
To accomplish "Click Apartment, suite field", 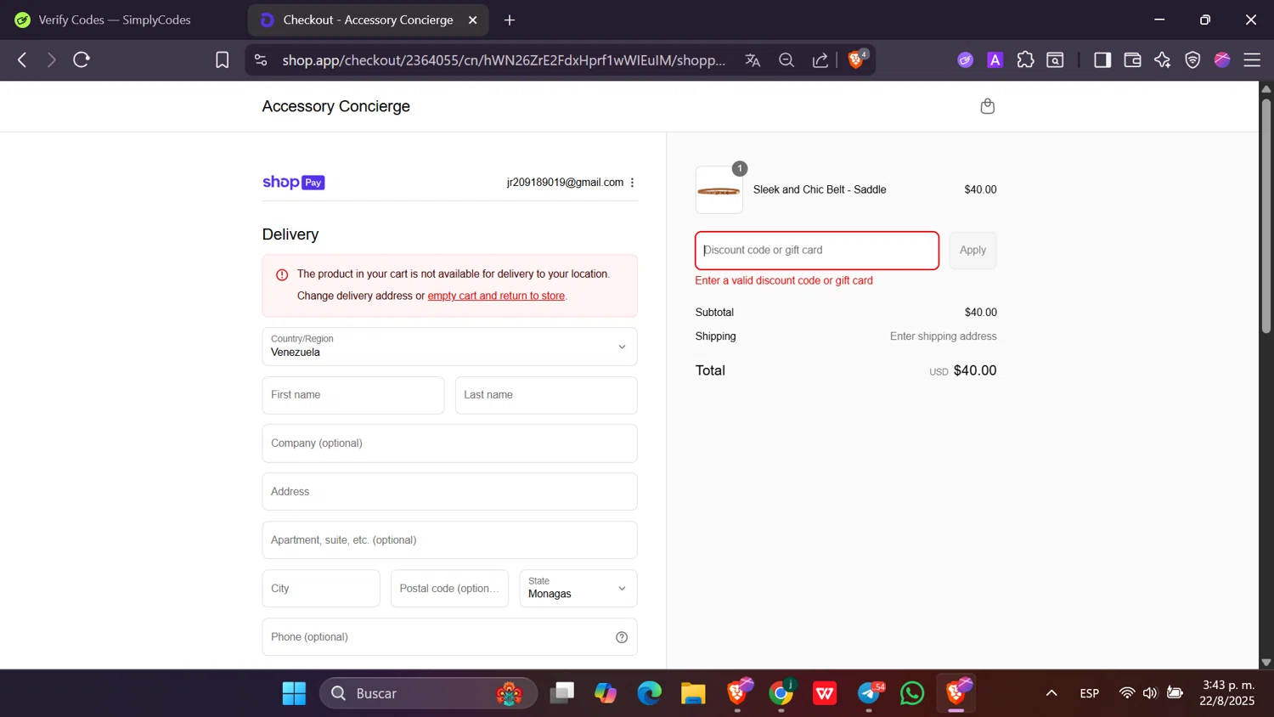I will [449, 540].
